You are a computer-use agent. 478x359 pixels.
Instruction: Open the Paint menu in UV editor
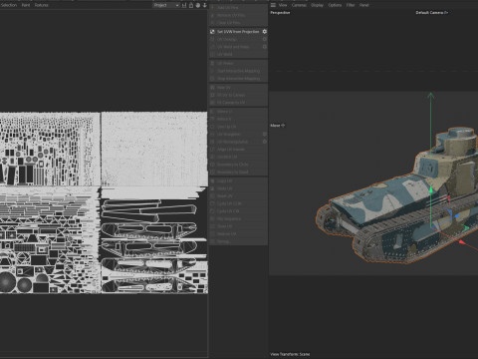pos(26,5)
